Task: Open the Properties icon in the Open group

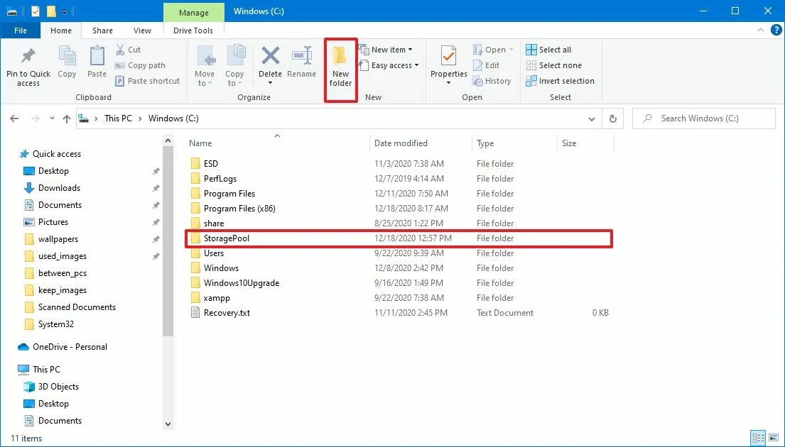Action: click(448, 64)
